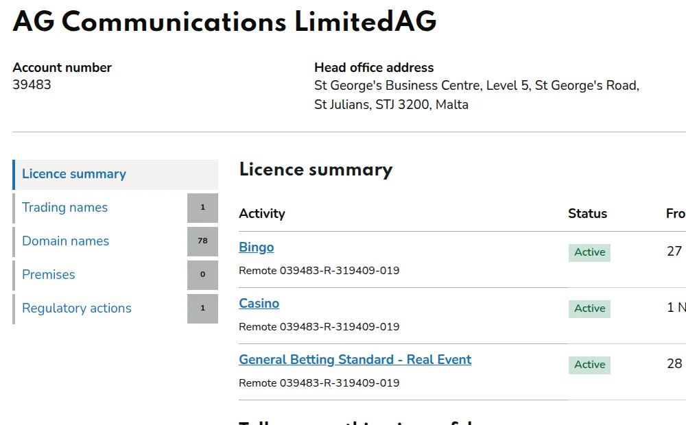Viewport: 686px width, 425px height.
Task: Click the Head office address label
Action: (374, 67)
